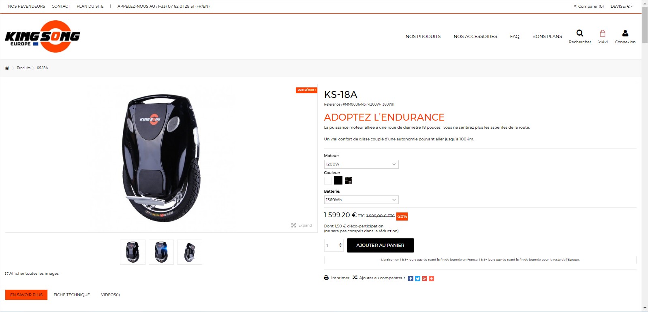Screen dimensions: 648x312
Task: Select the third product thumbnail
Action: point(190,252)
